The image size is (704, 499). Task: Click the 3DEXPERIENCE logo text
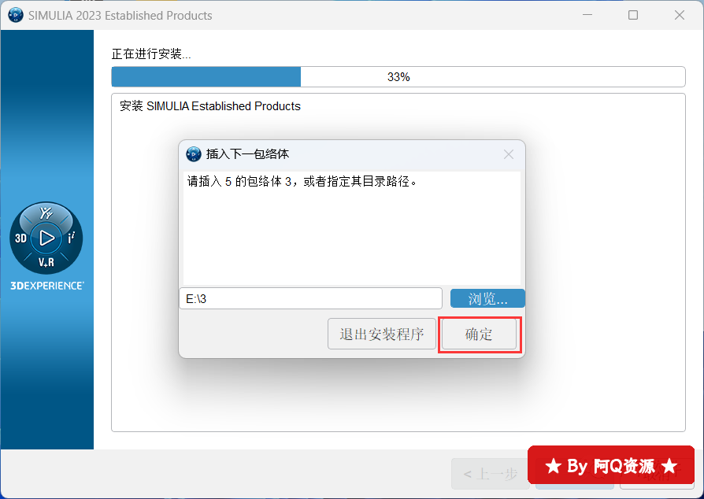click(x=46, y=286)
